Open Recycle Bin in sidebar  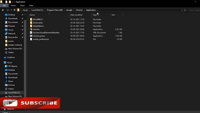(13, 37)
